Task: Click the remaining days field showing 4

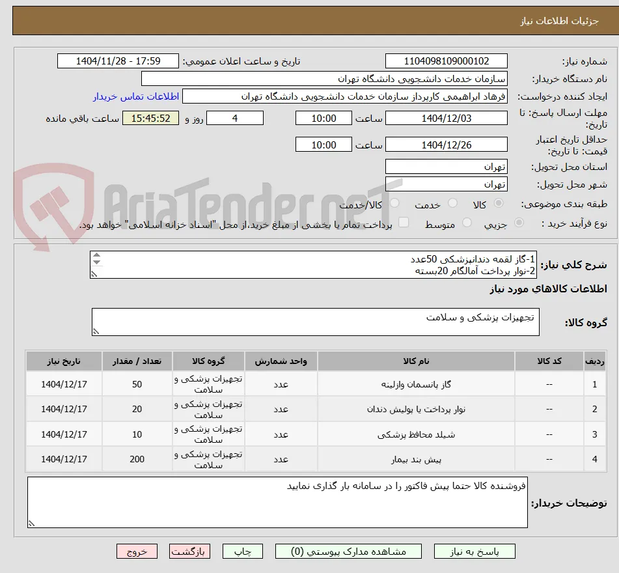Action: click(235, 118)
